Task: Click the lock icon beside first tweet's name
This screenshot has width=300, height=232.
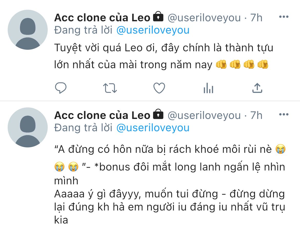Action: tap(158, 17)
